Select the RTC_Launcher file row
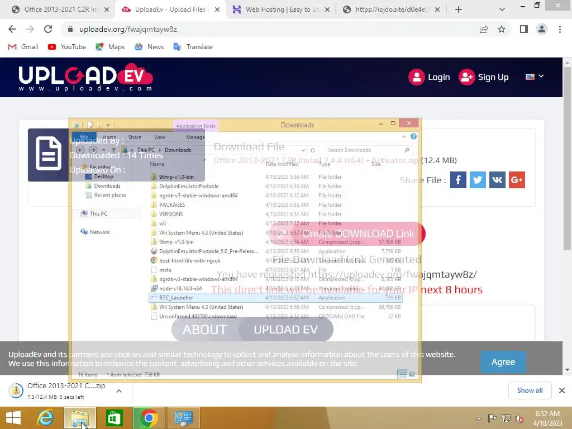Screen dimensions: 572x429 pos(276,298)
